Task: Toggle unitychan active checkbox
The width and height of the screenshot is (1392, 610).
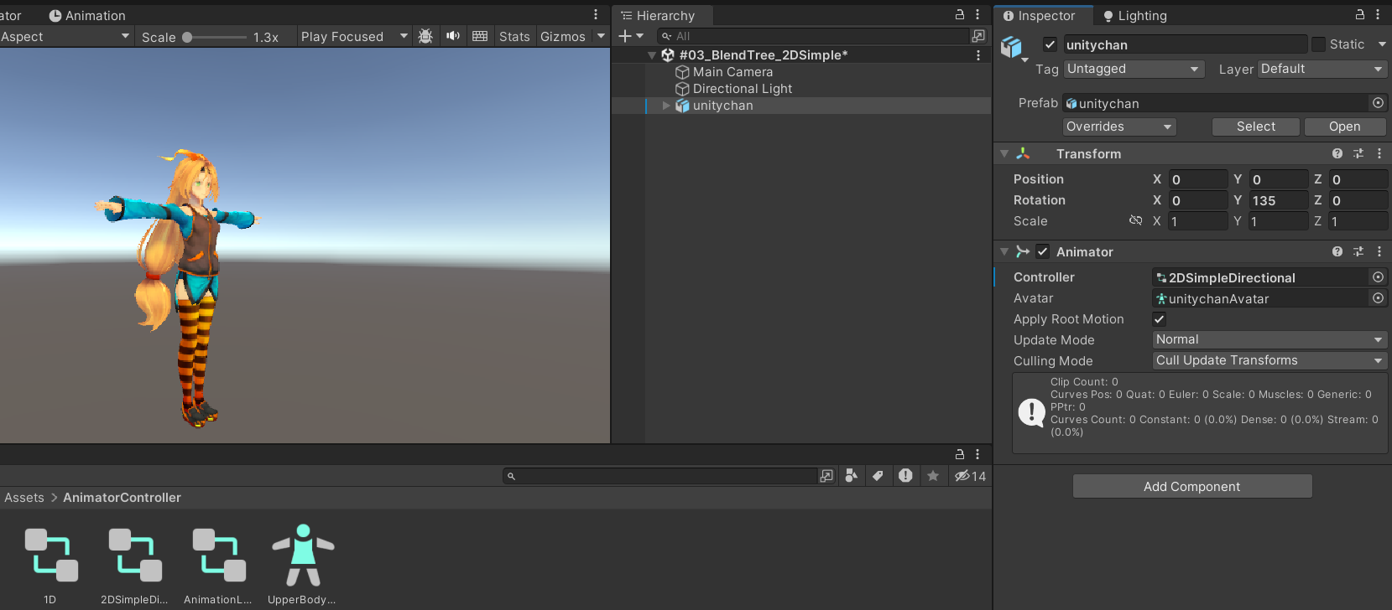Action: click(1050, 44)
